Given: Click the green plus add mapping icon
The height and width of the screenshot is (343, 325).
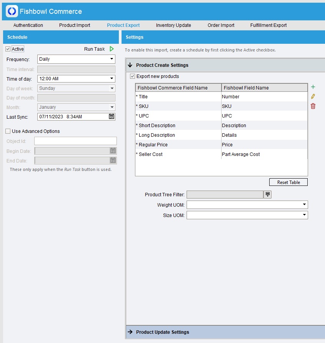Looking at the screenshot, I should click(x=313, y=87).
